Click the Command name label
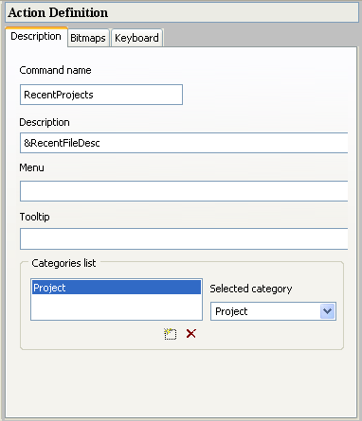Viewport: 362px width, 421px height. (x=55, y=70)
